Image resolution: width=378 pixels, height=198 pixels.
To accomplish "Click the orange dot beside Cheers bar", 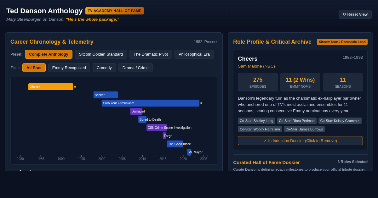I will 75,87.
